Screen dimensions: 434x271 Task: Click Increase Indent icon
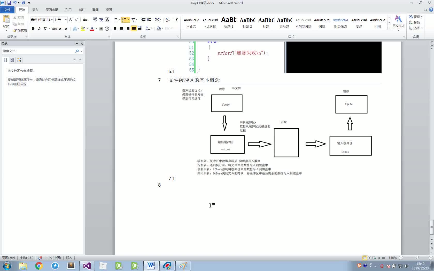[x=149, y=20]
